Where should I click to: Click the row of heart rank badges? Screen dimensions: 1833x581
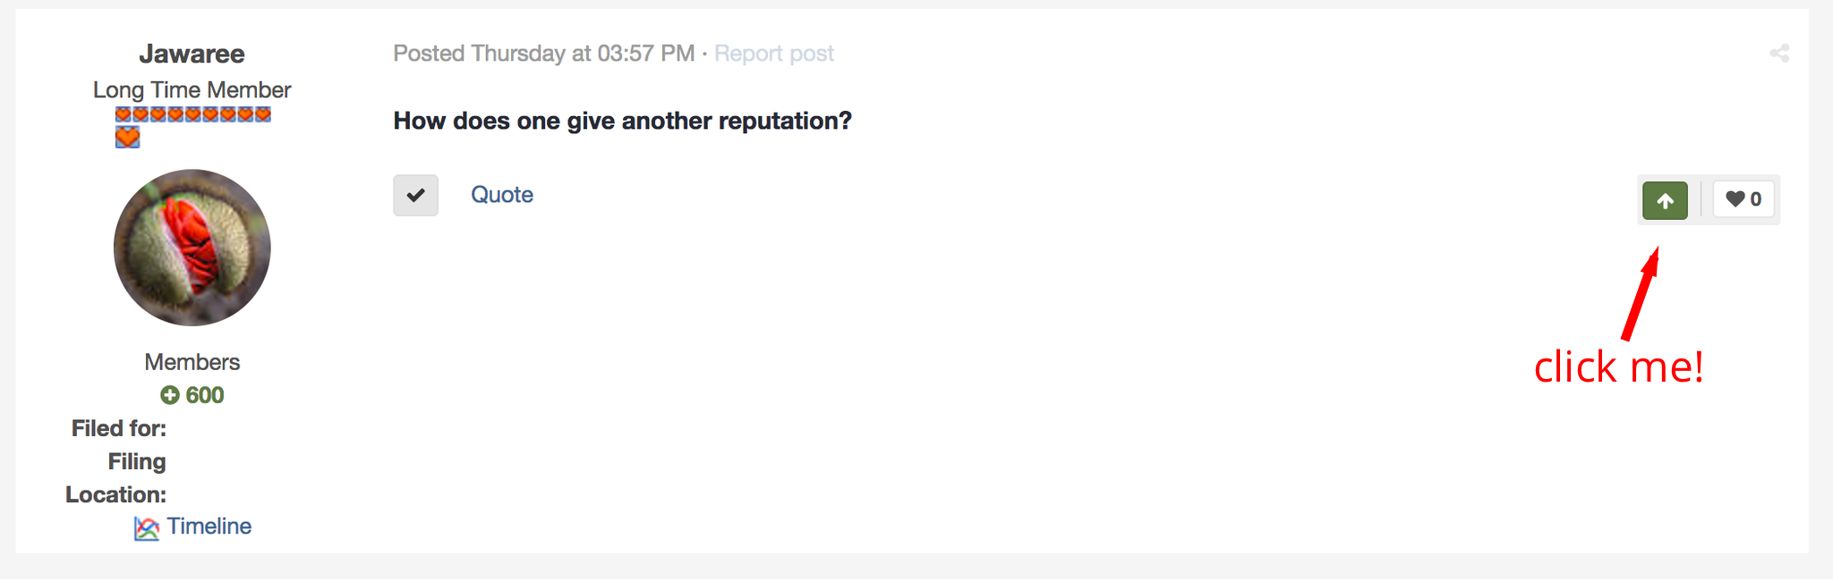click(x=193, y=114)
